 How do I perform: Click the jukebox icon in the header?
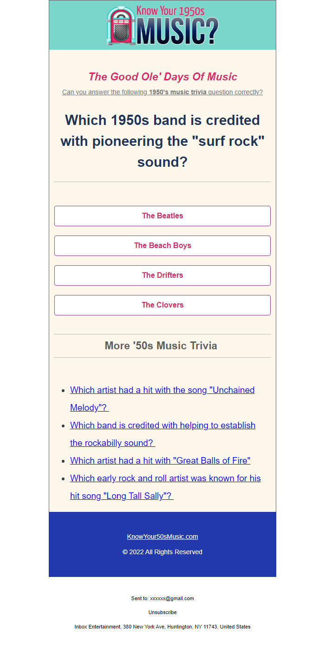pos(120,26)
